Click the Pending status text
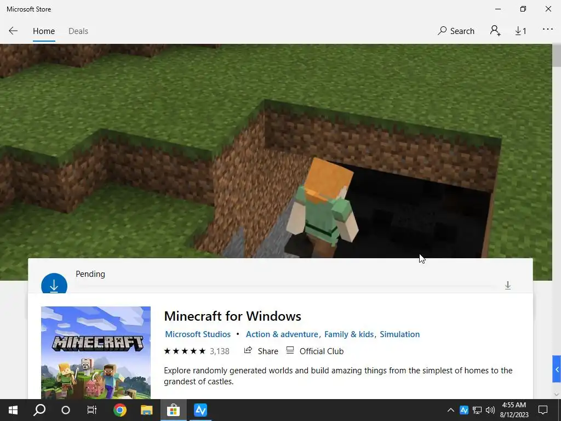This screenshot has width=561, height=421. point(90,274)
